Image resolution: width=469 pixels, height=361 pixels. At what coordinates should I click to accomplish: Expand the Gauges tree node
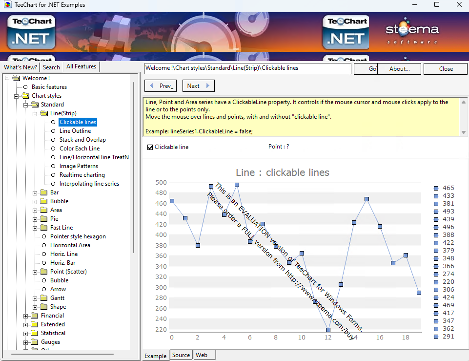[x=26, y=342]
